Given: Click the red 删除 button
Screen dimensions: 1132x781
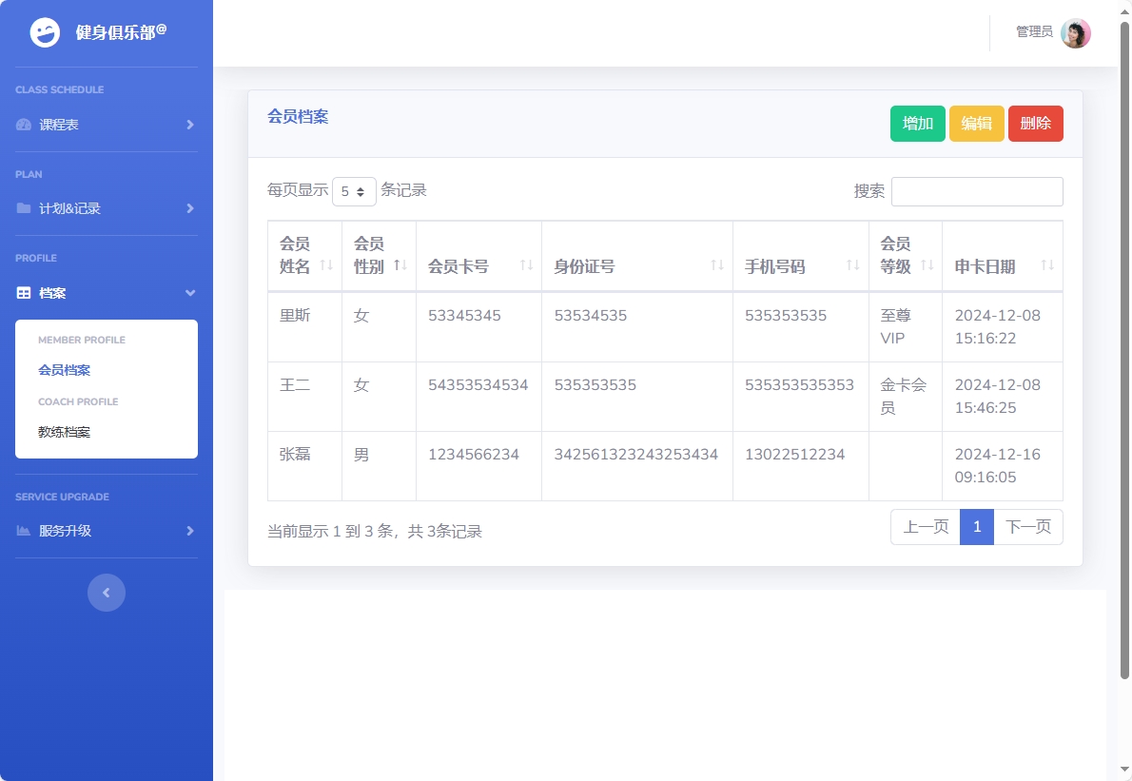Looking at the screenshot, I should pyautogui.click(x=1035, y=123).
